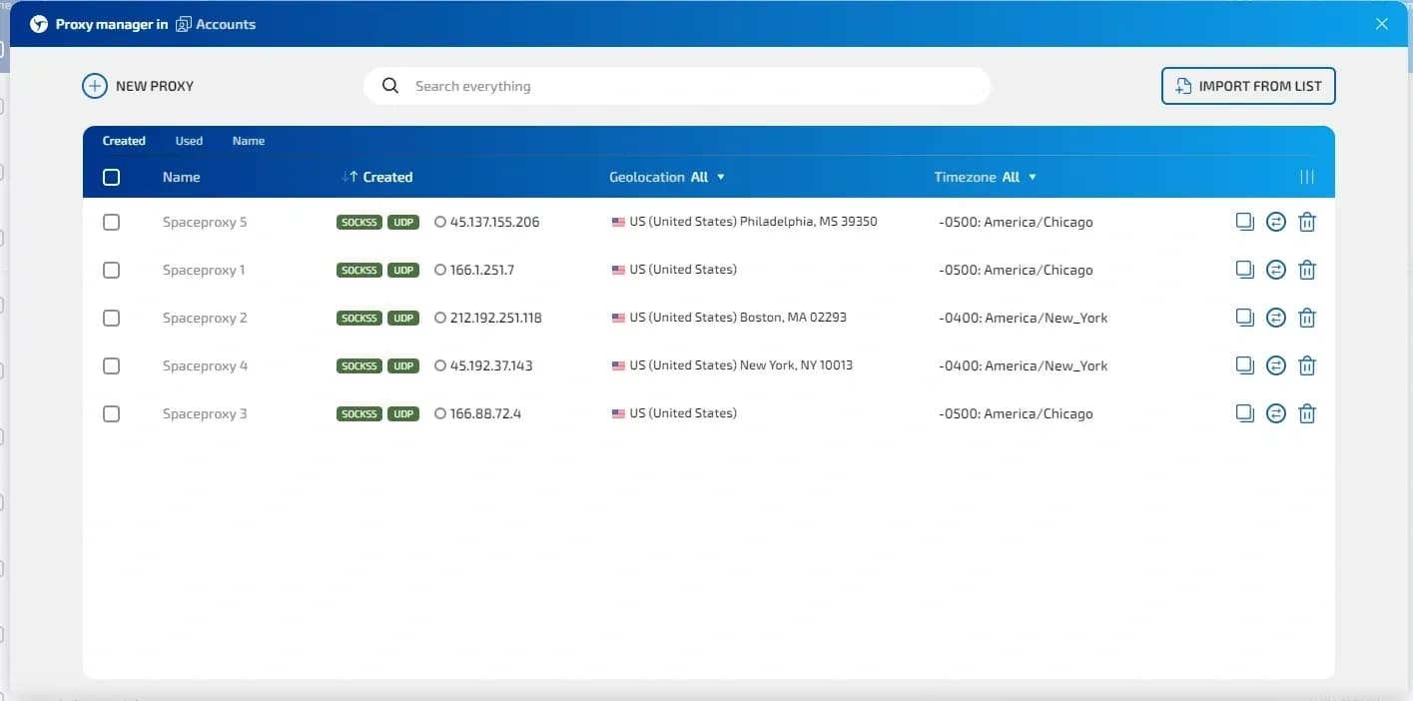
Task: Click the search magnifier icon
Action: [x=389, y=86]
